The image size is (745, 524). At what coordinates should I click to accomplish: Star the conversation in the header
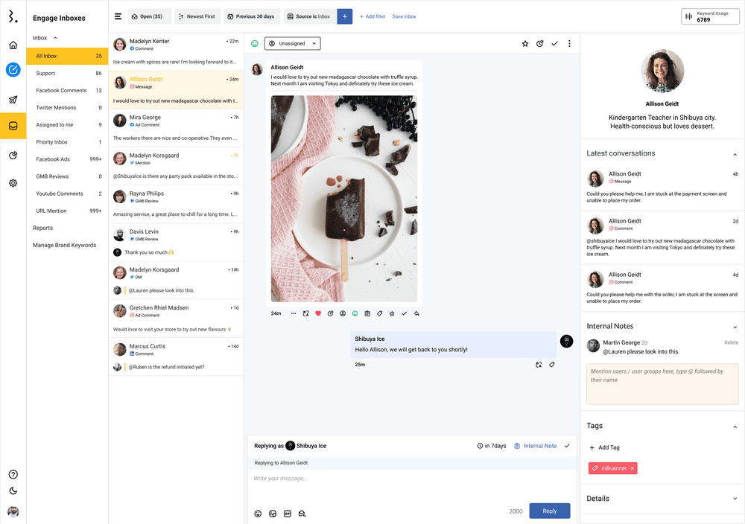(525, 44)
